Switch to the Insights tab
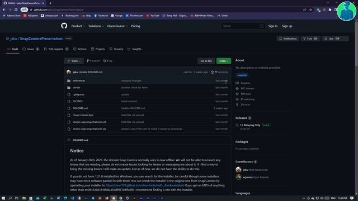Viewport: 358px width, 201px height. click(134, 49)
